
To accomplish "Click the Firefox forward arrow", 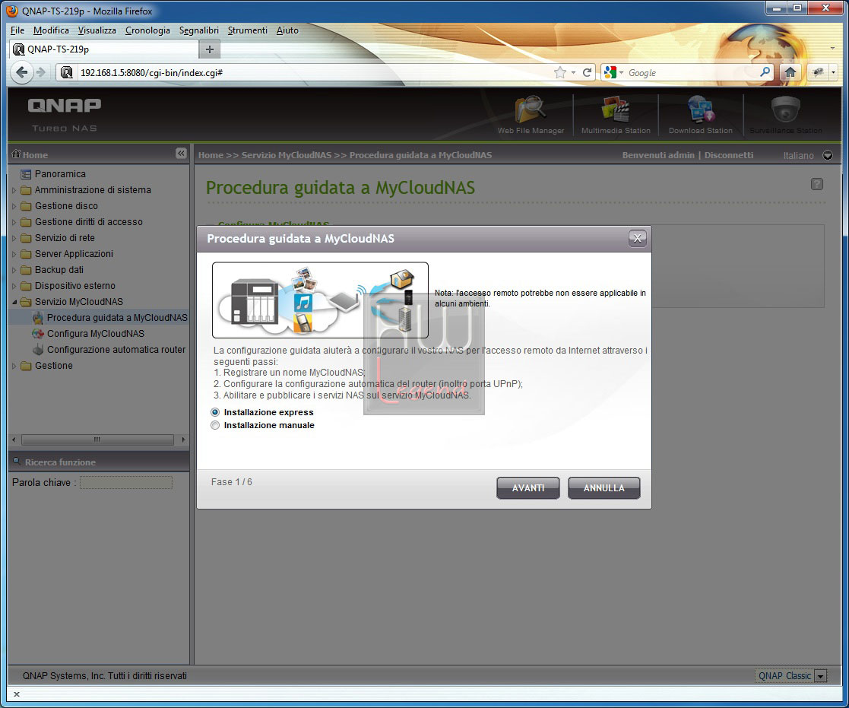I will click(40, 72).
